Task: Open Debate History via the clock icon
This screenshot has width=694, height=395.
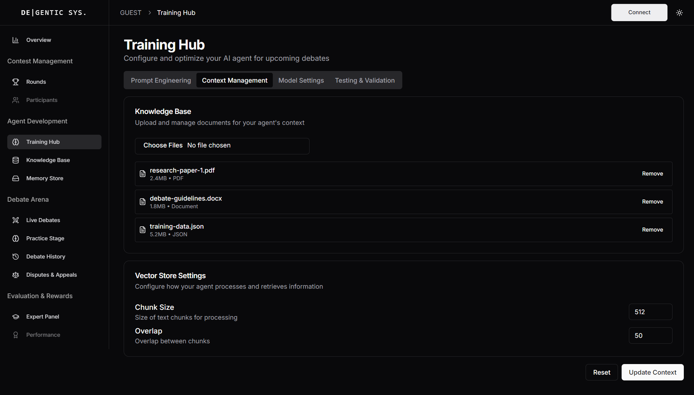Action: tap(16, 257)
